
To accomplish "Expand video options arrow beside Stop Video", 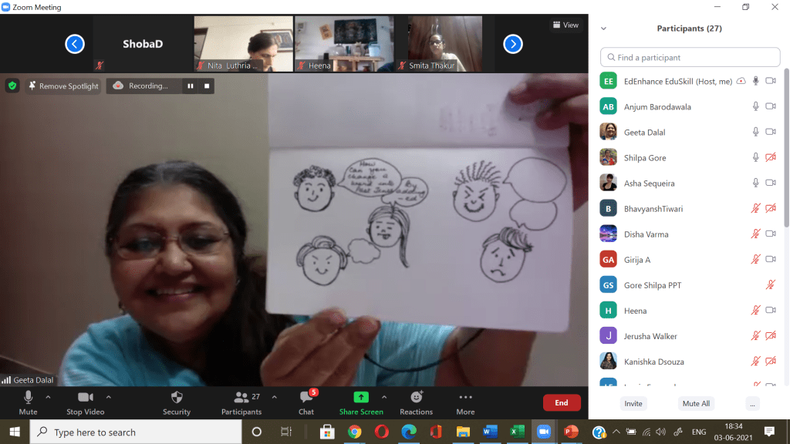I will pos(109,397).
